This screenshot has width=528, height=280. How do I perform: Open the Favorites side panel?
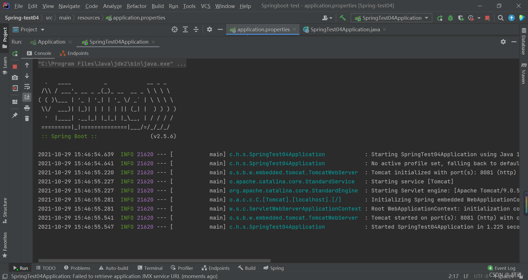pos(5,245)
